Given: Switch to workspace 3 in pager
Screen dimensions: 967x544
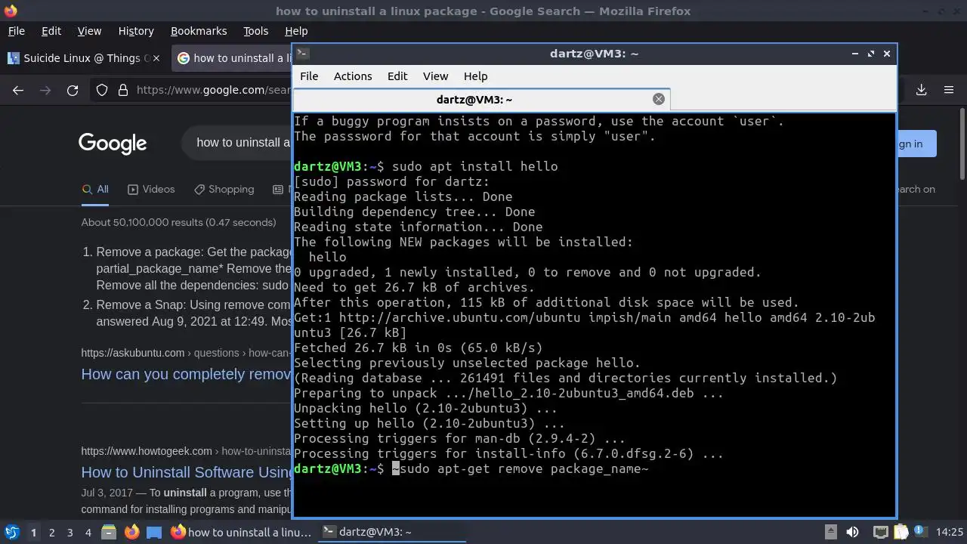Looking at the screenshot, I should (70, 532).
